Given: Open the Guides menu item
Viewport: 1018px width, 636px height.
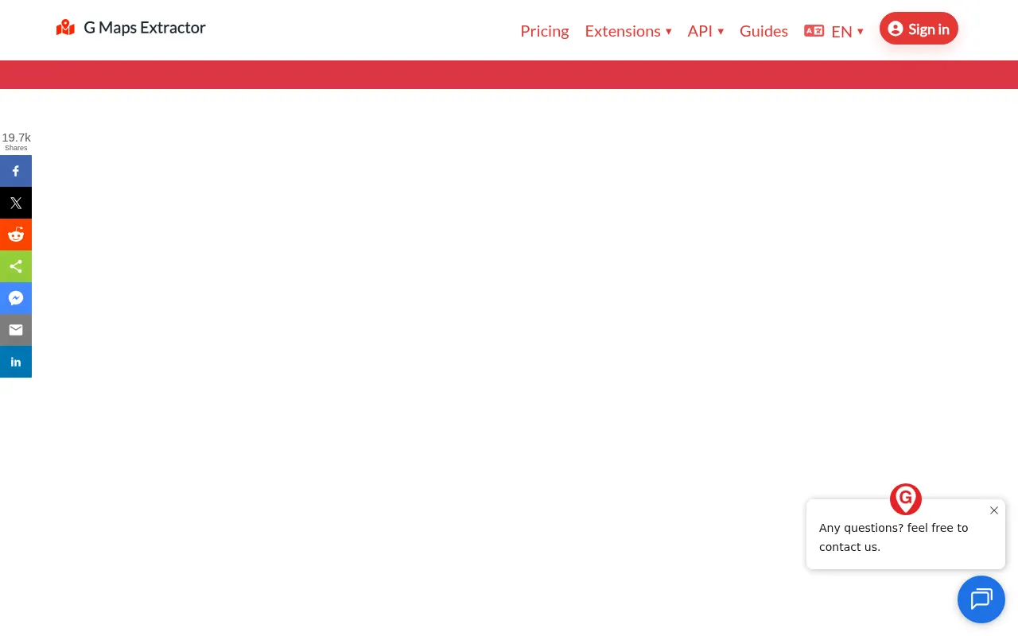Looking at the screenshot, I should click(763, 31).
